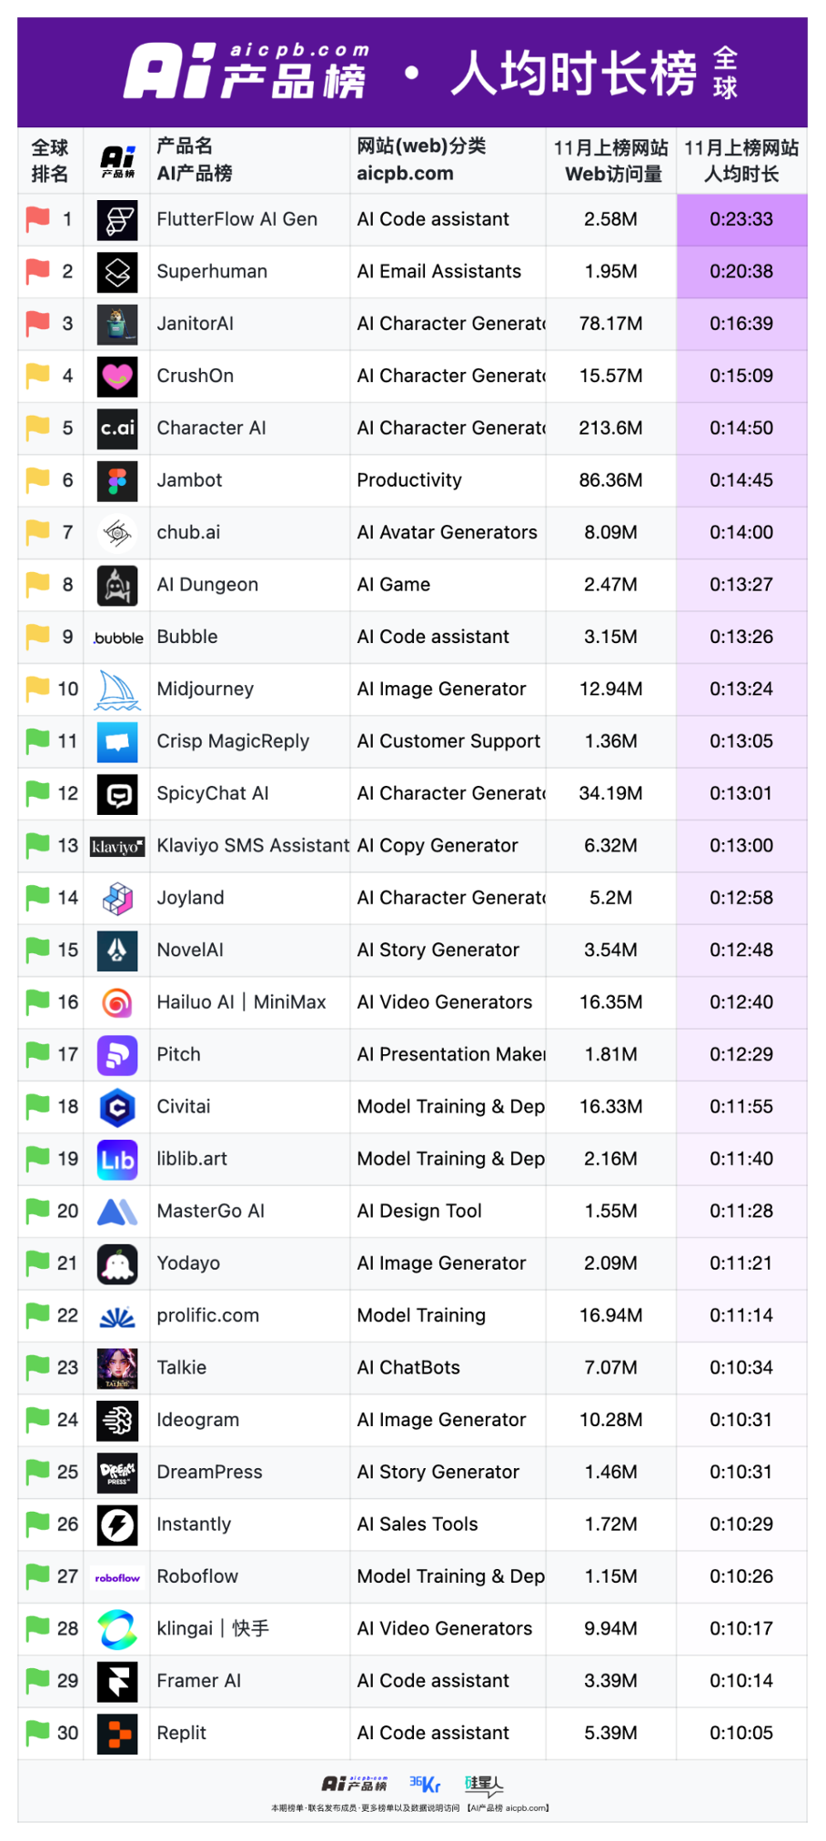This screenshot has width=826, height=1841.
Task: Select the Character AI product name
Action: point(211,428)
